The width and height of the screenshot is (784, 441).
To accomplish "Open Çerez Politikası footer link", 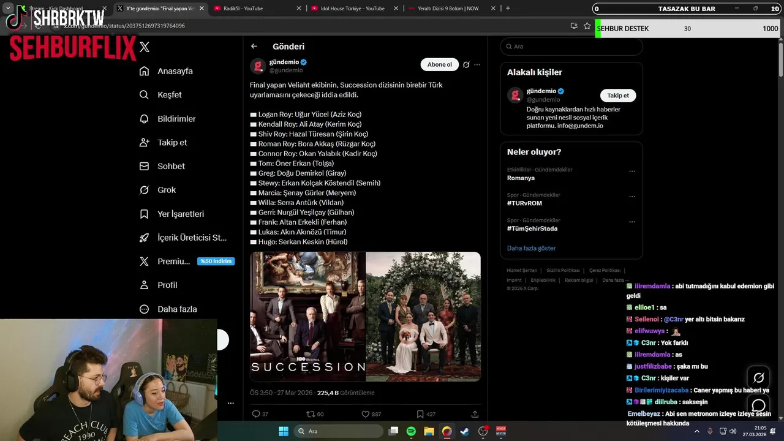I will tap(605, 270).
